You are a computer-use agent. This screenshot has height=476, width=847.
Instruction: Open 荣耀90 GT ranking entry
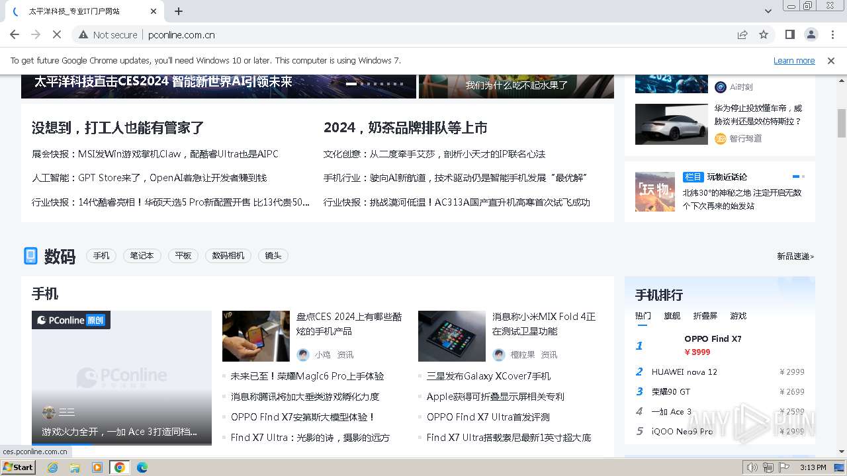[671, 391]
